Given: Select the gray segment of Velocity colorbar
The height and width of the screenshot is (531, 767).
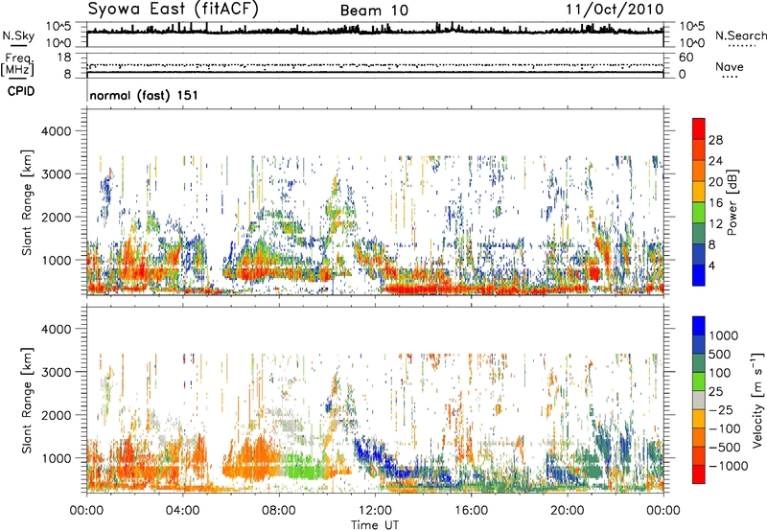Looking at the screenshot, I should 699,401.
